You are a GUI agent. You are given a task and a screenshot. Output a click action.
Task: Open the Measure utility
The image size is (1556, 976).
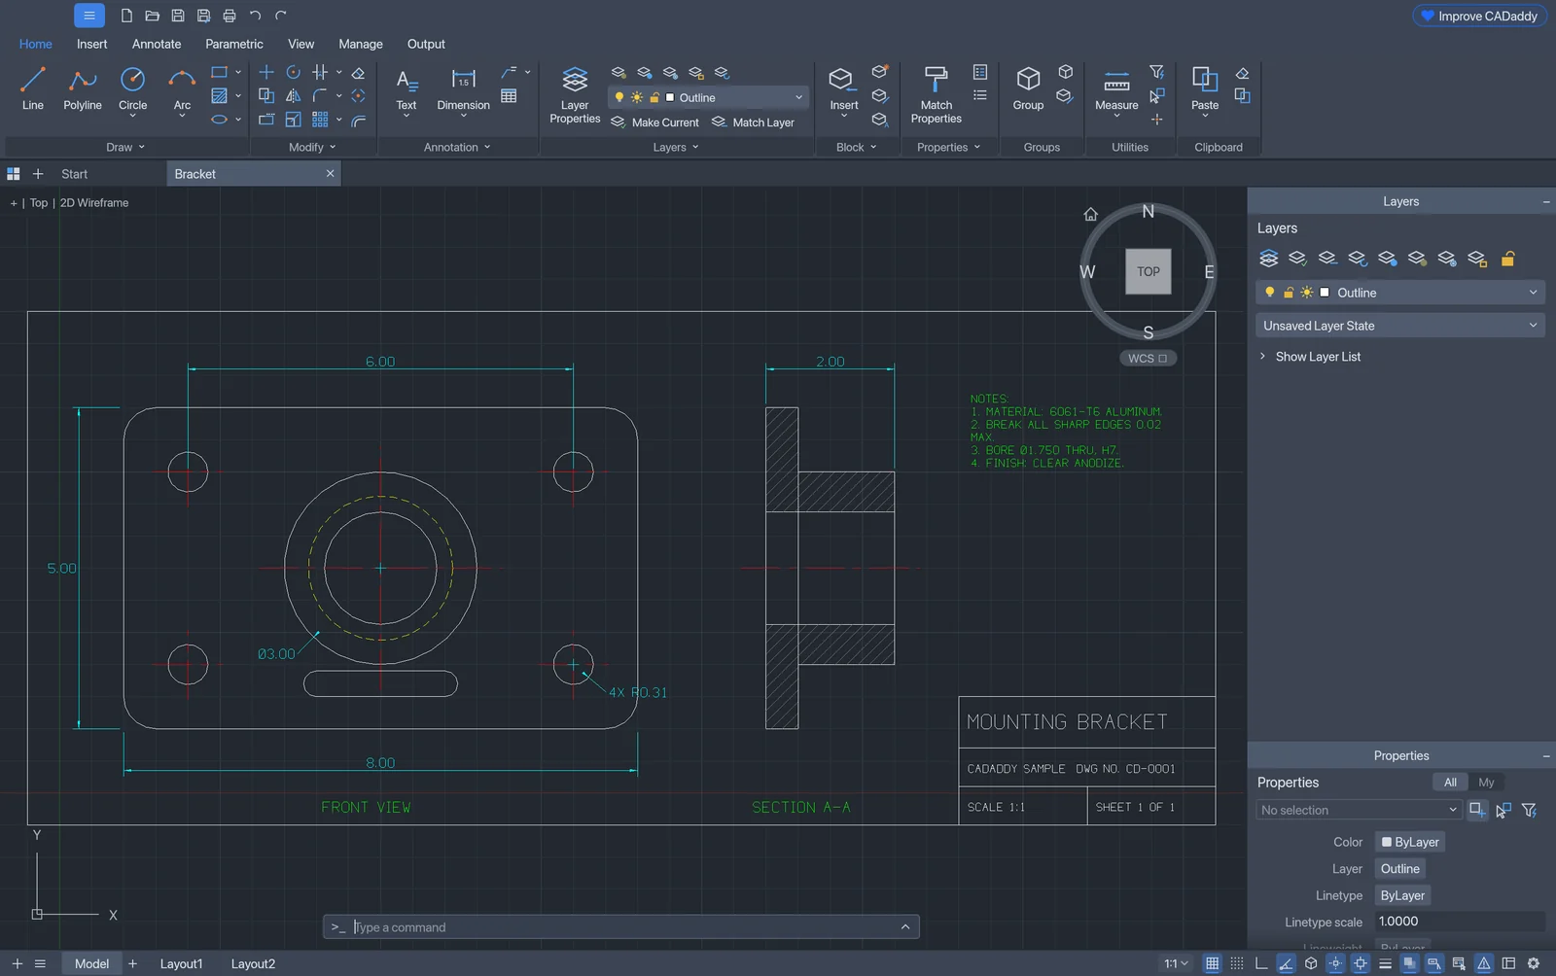[x=1116, y=88]
